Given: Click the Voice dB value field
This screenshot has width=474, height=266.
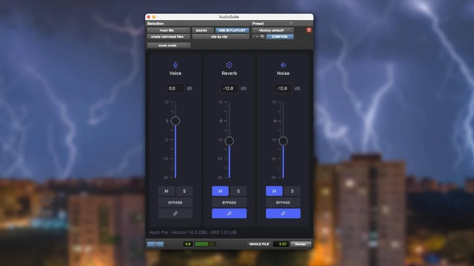Looking at the screenshot, I should point(175,88).
